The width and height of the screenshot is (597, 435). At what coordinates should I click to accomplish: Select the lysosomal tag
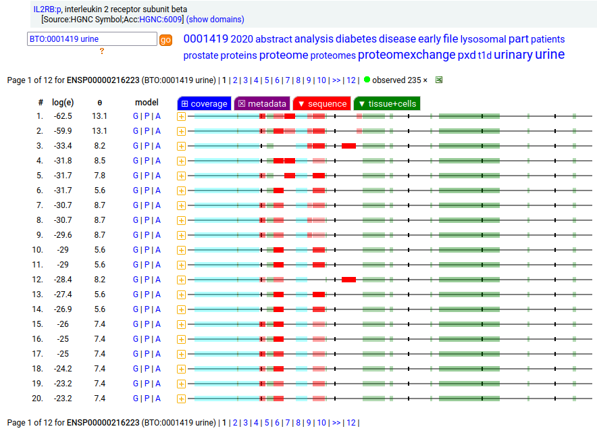click(x=483, y=39)
